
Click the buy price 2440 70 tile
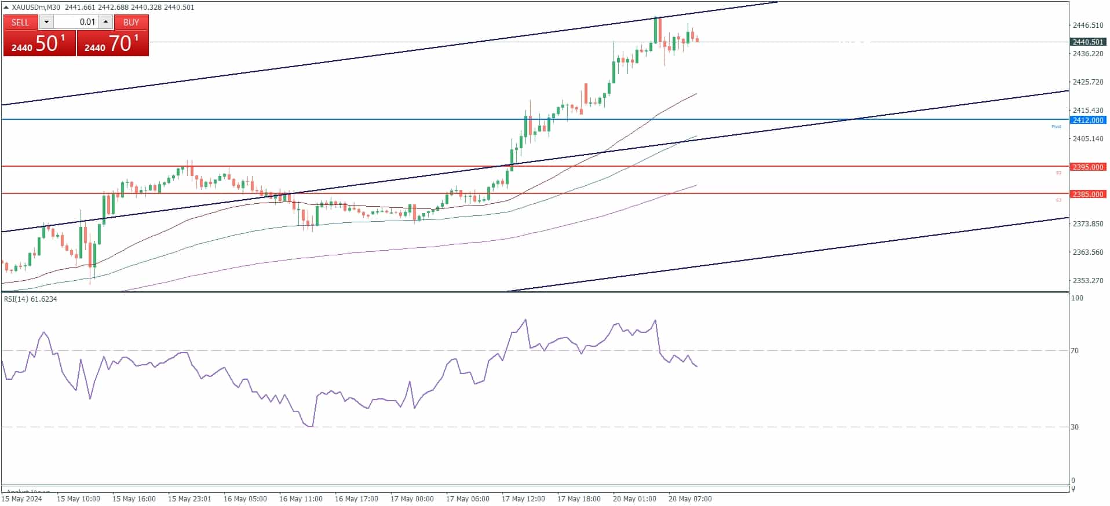click(x=113, y=43)
